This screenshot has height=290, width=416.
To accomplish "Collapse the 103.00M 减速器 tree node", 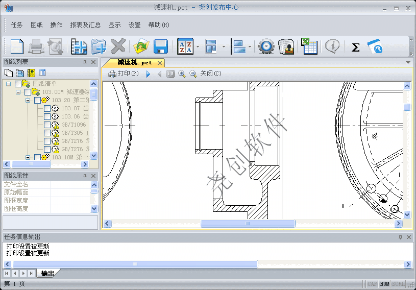I will point(18,92).
